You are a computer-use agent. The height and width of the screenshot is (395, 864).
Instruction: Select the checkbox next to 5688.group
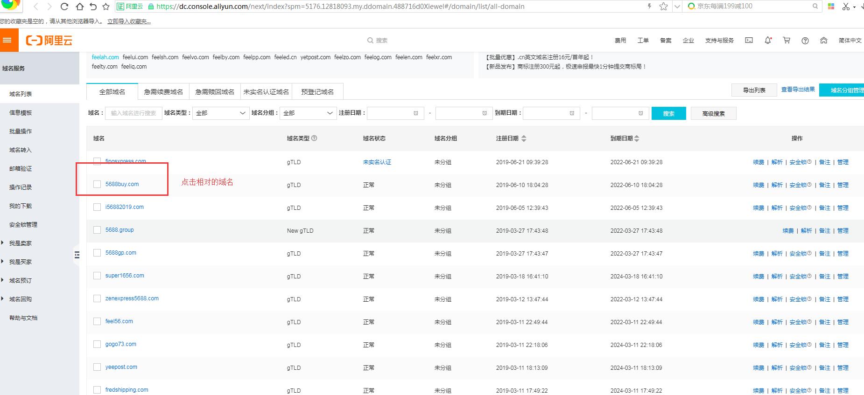point(97,230)
